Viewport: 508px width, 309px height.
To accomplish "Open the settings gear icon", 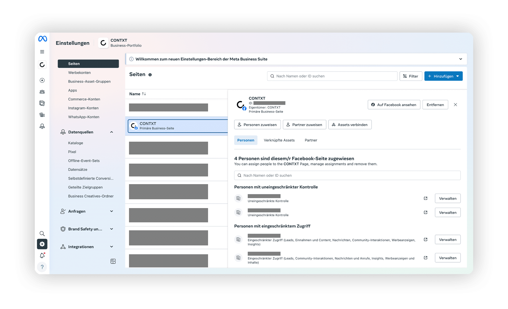I will tap(42, 244).
